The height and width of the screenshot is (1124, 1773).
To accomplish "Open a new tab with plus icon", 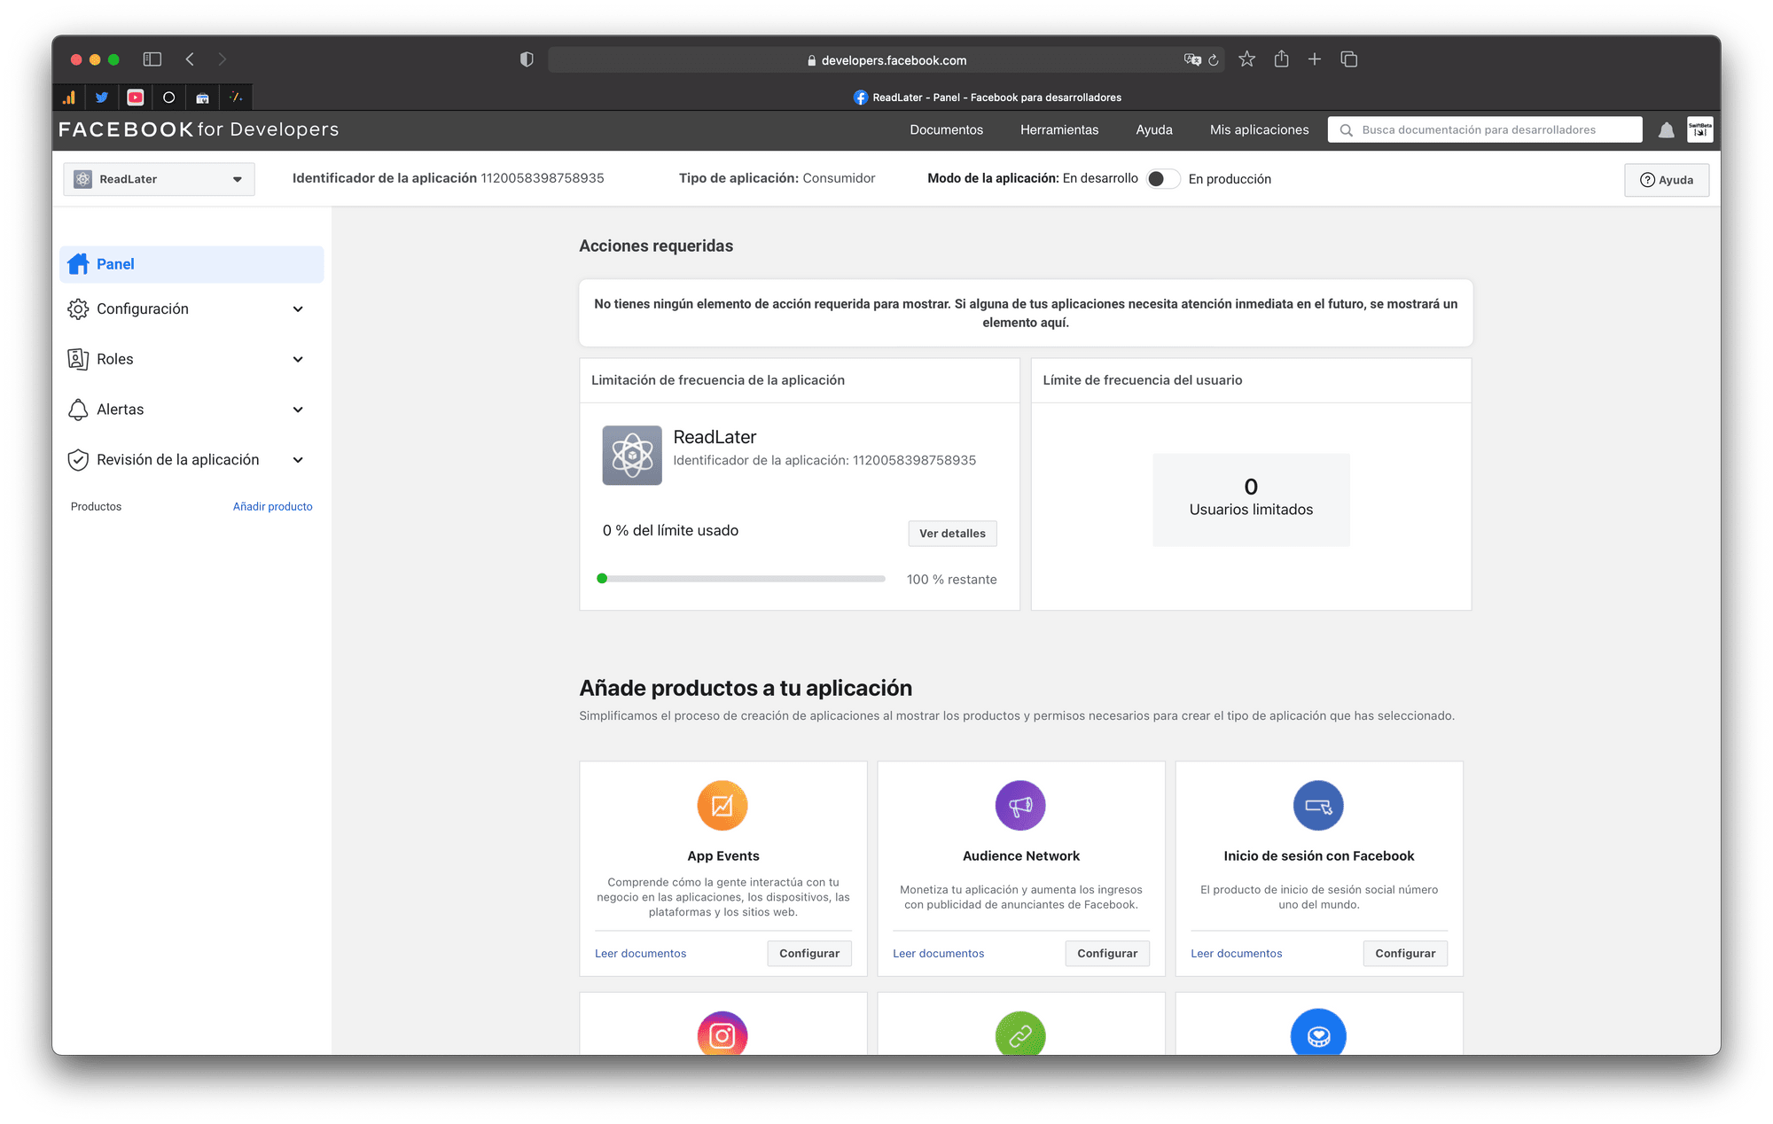I will click(1315, 59).
